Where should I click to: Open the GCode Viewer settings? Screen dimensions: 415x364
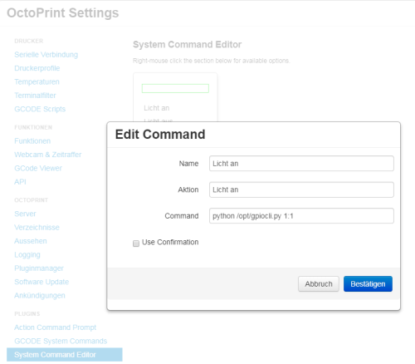pos(38,168)
